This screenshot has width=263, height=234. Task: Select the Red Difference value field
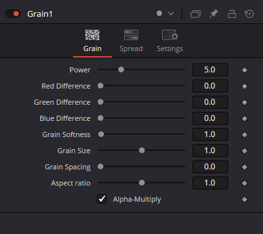tap(210, 86)
